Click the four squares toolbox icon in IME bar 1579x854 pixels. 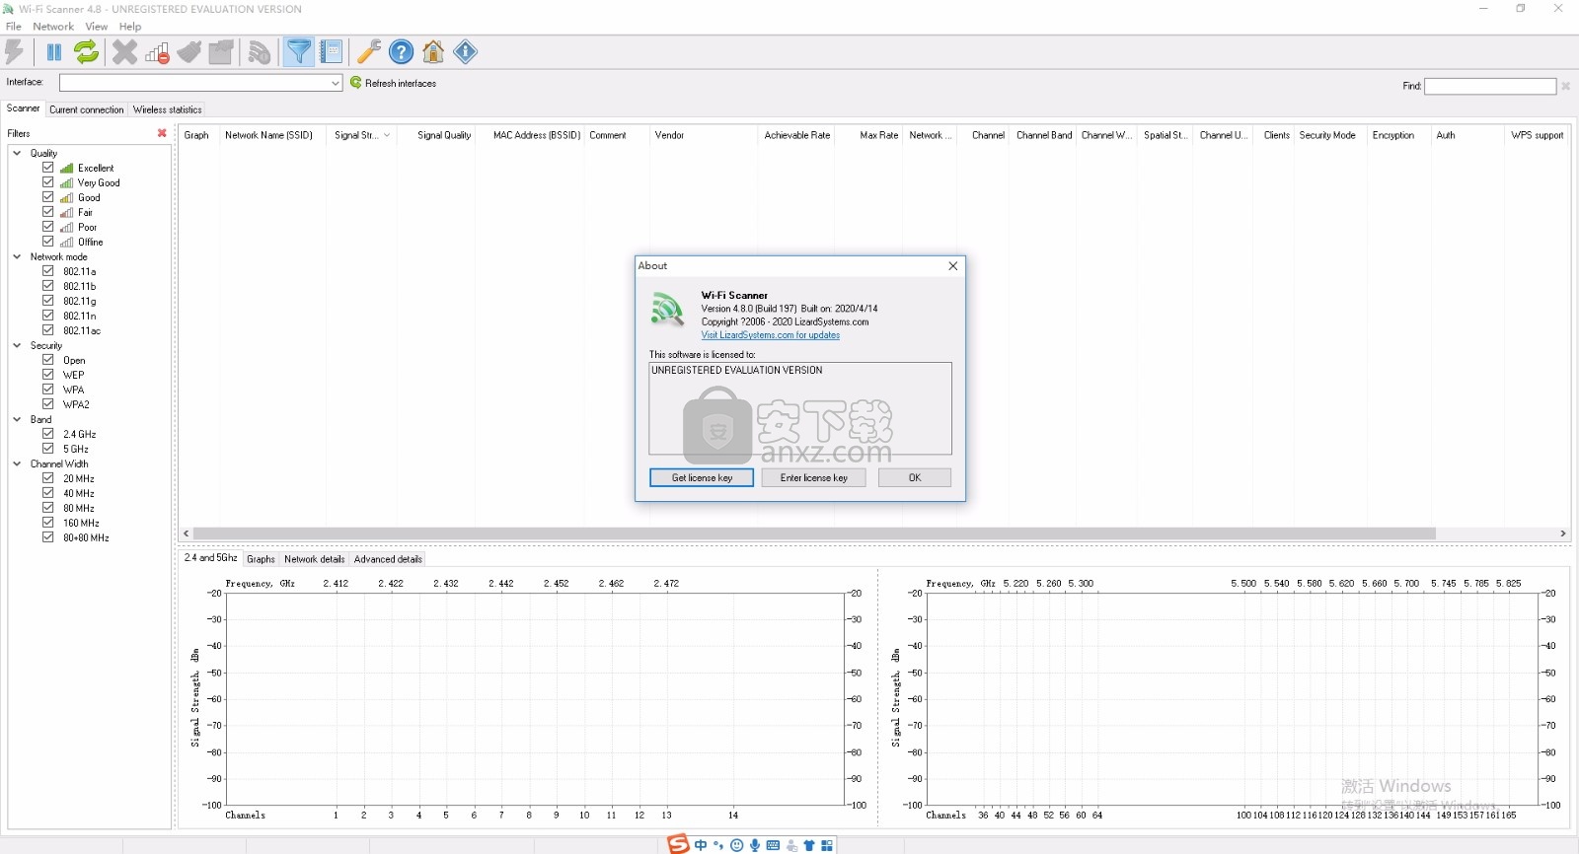827,845
